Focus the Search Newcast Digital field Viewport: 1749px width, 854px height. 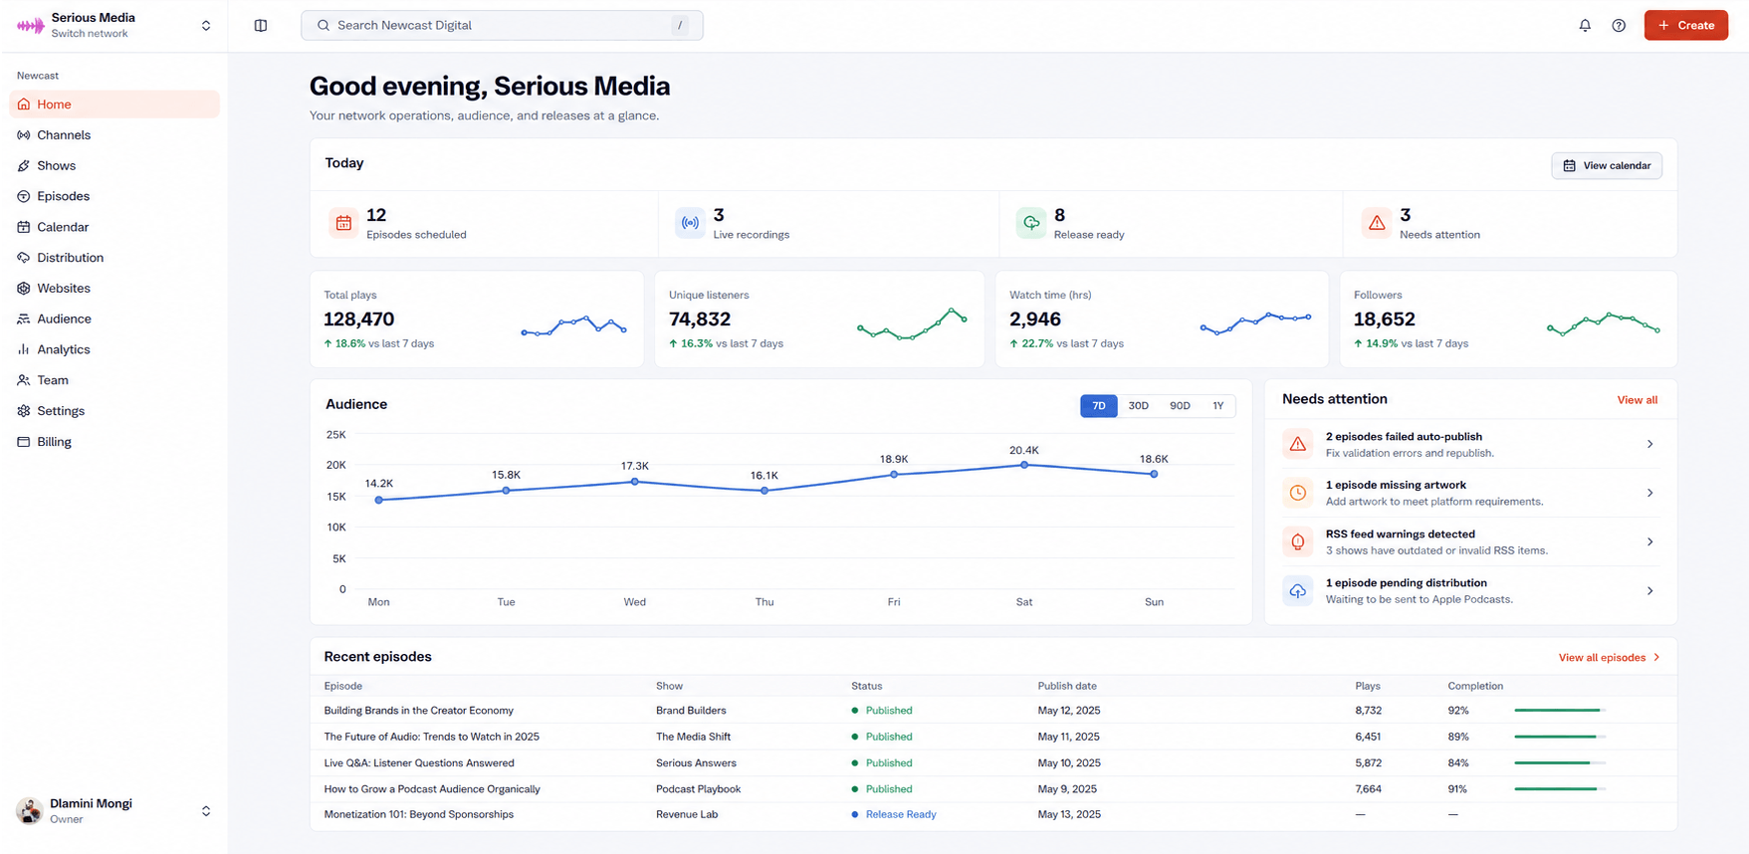pyautogui.click(x=502, y=25)
